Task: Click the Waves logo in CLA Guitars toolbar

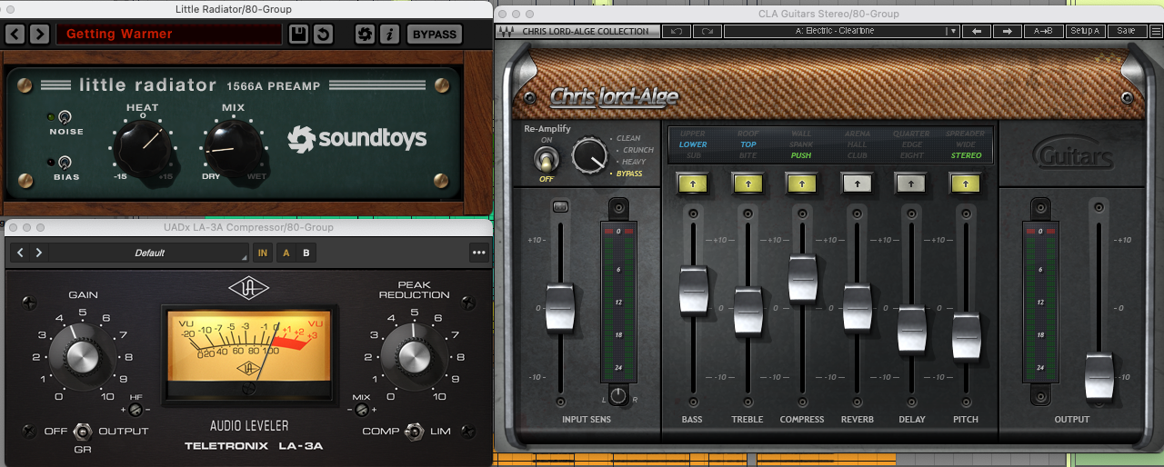Action: point(508,31)
